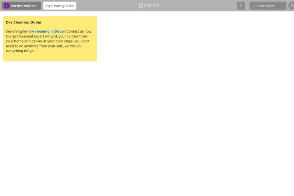Select the Dry Cleaning Dubai page tab
294x196 pixels.
click(60, 6)
